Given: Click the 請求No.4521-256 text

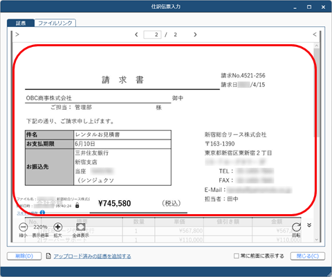Looking at the screenshot, I should click(243, 75).
